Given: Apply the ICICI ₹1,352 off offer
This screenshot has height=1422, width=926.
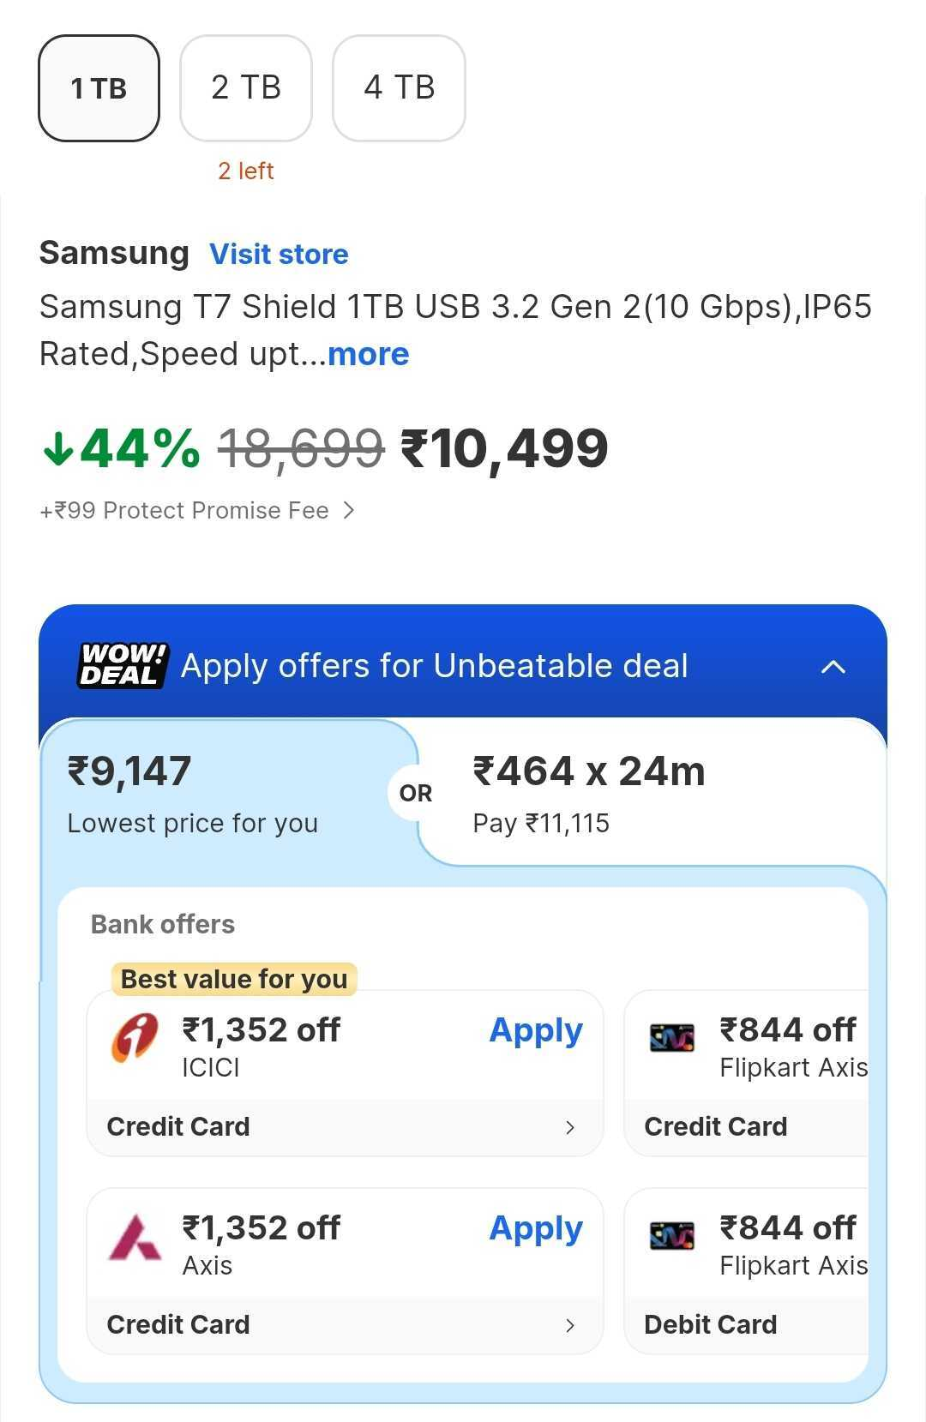Looking at the screenshot, I should tap(536, 1030).
